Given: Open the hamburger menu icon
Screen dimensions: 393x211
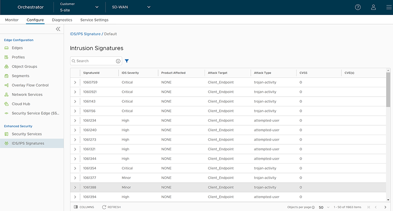Looking at the screenshot, I should pos(388,7).
